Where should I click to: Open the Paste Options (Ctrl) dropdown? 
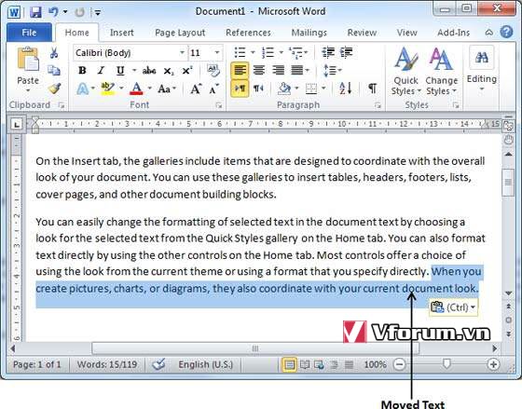coord(454,307)
